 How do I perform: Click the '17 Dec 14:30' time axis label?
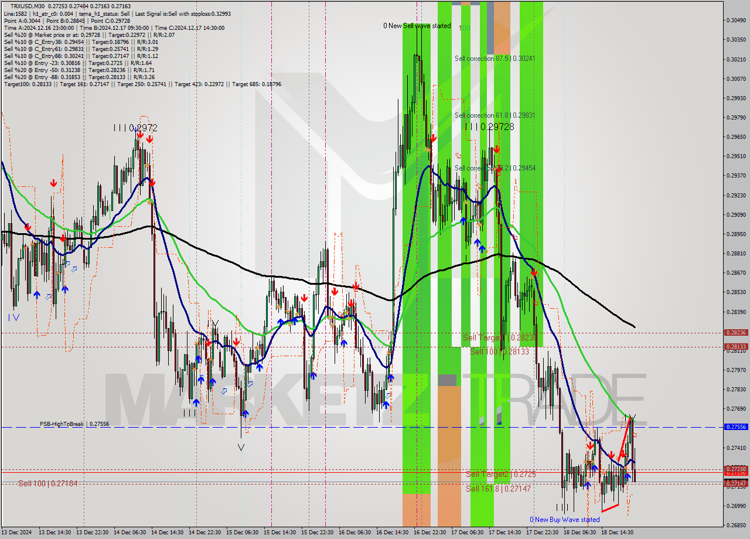(504, 533)
